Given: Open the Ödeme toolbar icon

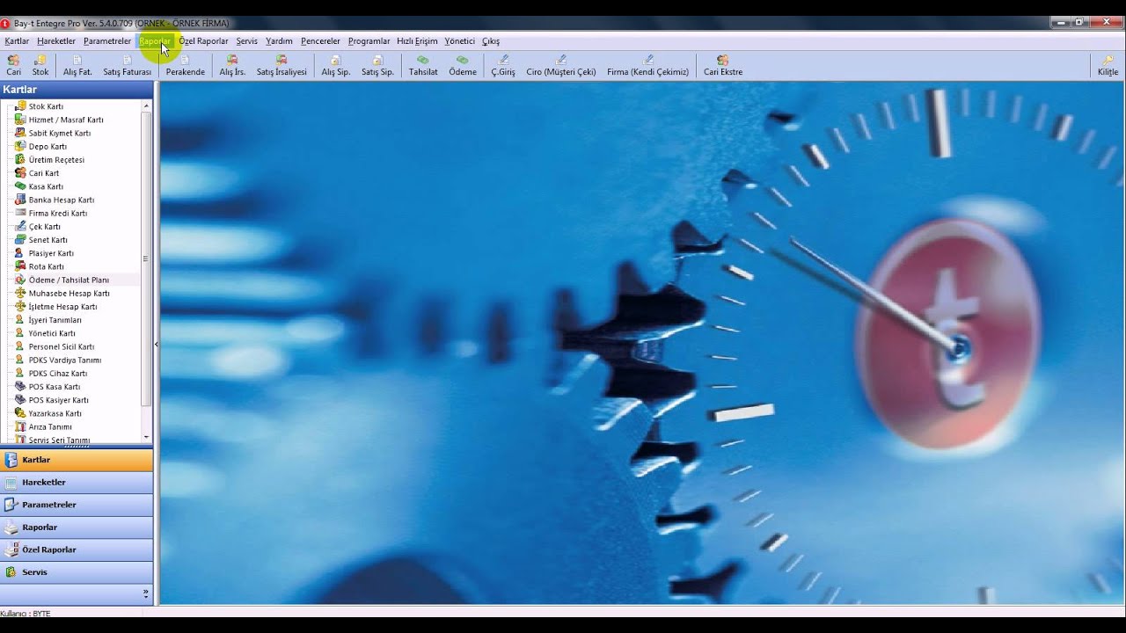Looking at the screenshot, I should point(463,66).
